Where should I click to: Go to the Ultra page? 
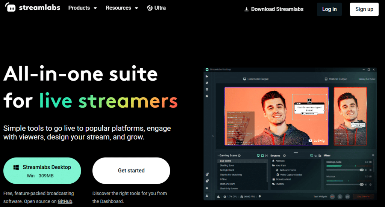pos(156,8)
